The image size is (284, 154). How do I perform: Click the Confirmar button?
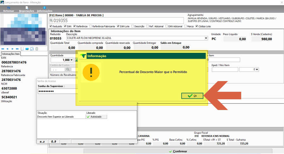tap(178, 151)
